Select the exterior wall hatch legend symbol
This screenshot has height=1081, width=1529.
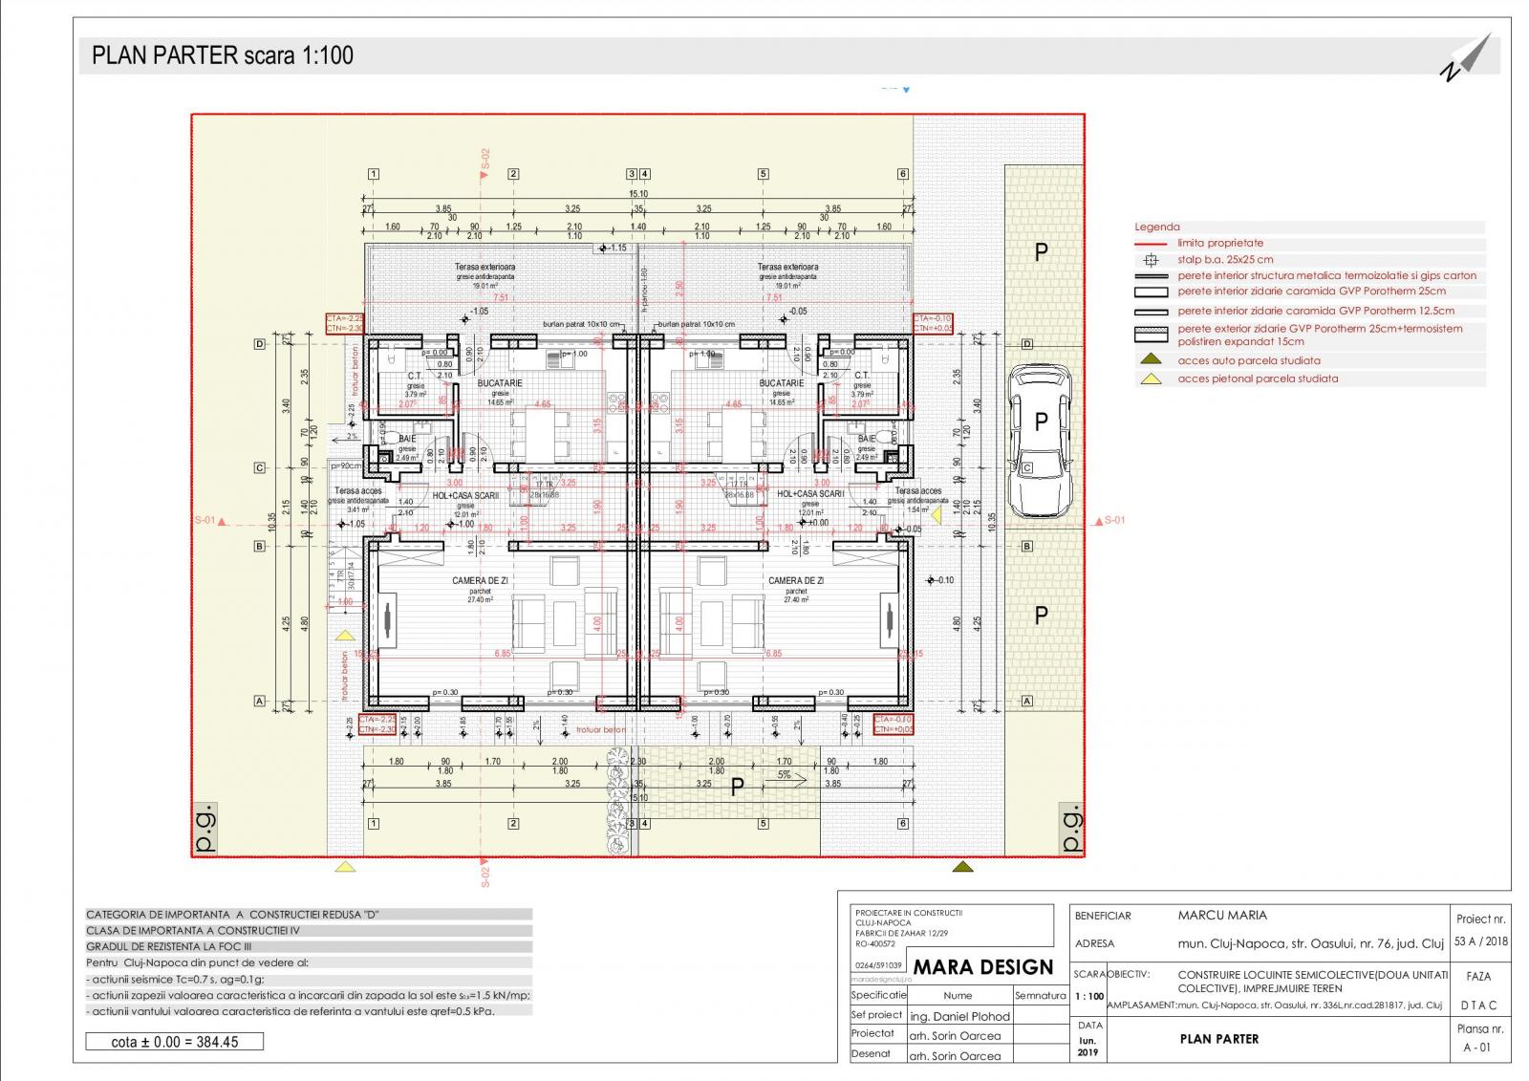[x=1152, y=335]
